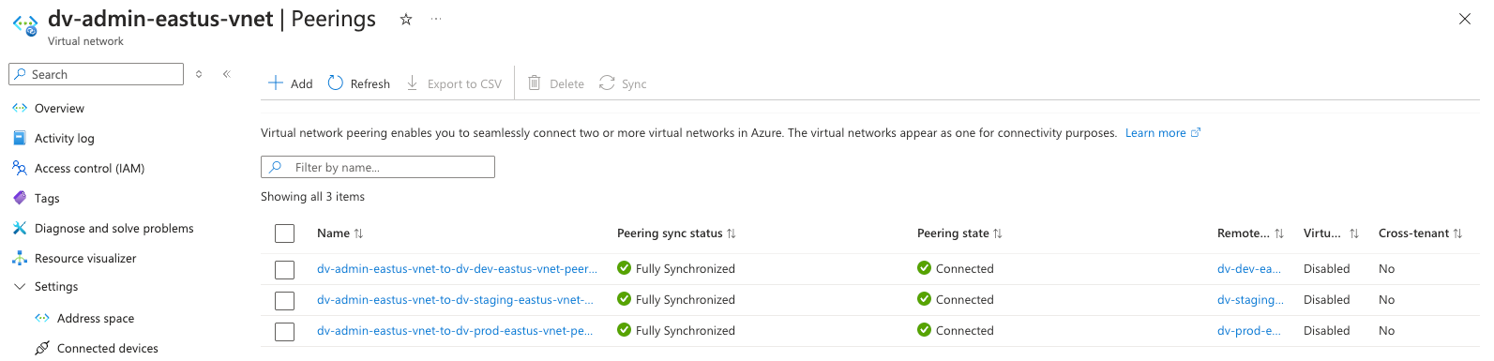Click the Add plus icon
This screenshot has height=361, width=1494.
point(276,83)
